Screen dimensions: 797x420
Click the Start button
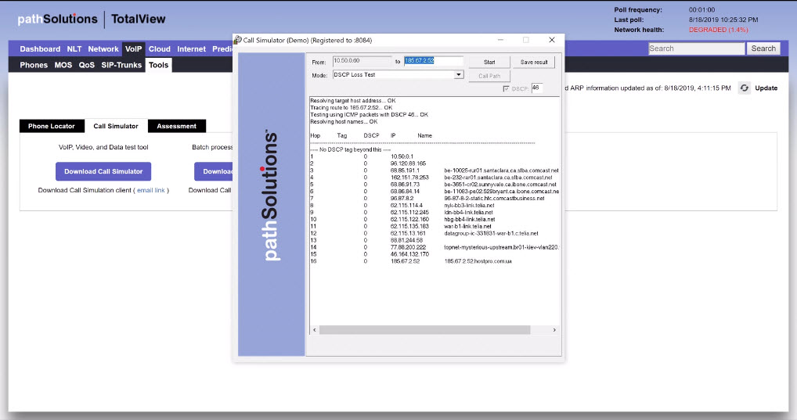click(x=489, y=62)
